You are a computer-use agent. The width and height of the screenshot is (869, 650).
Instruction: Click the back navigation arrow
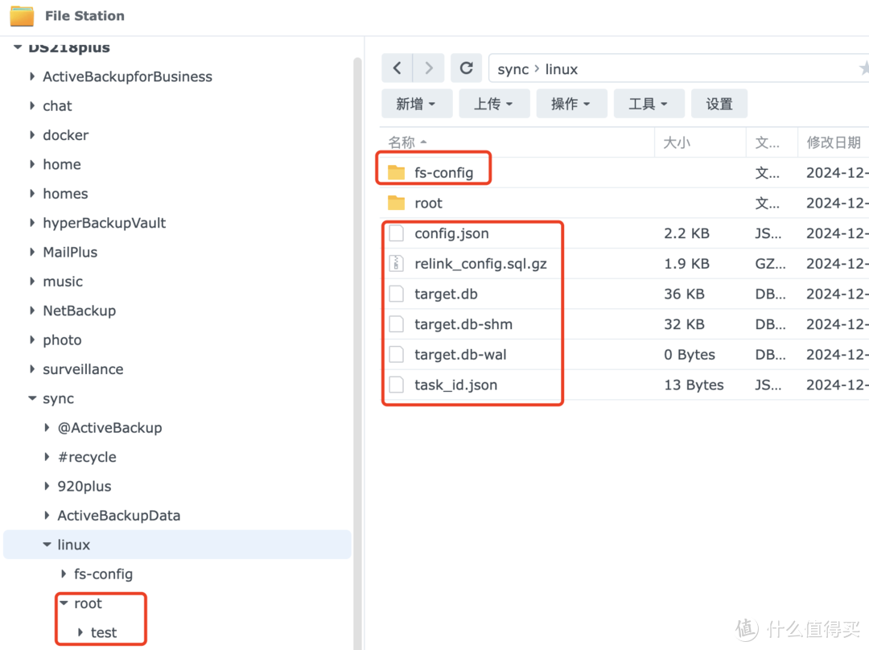397,68
